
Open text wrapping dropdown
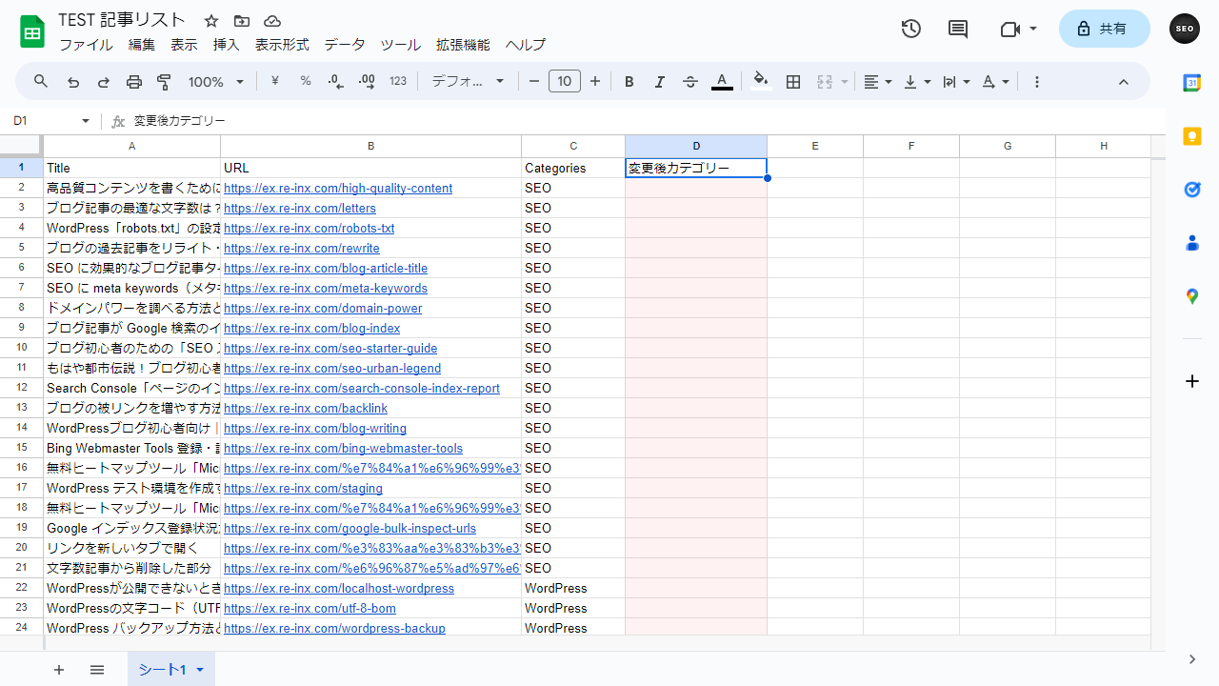[x=956, y=82]
